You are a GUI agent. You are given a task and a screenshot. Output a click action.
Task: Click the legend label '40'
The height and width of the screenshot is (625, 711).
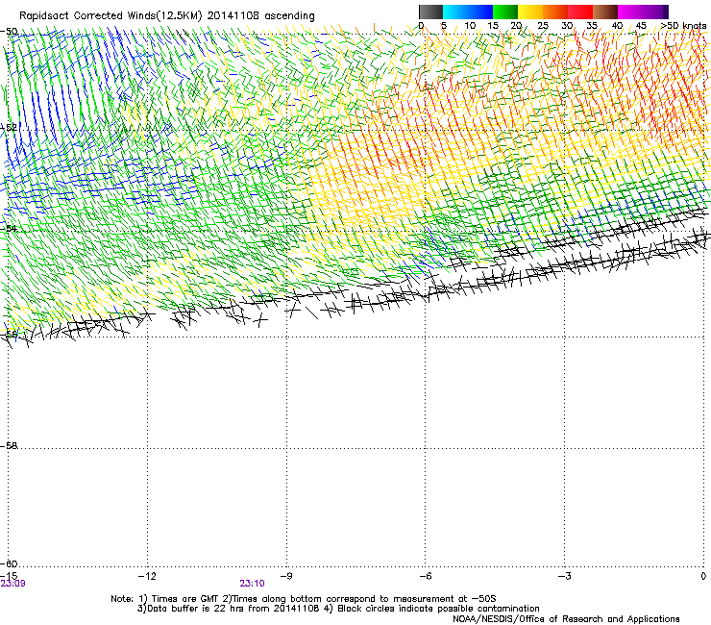pos(617,26)
